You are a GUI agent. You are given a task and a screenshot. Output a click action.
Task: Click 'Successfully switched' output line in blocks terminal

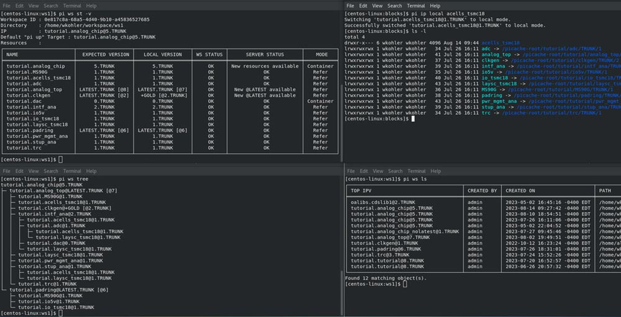tap(445, 25)
